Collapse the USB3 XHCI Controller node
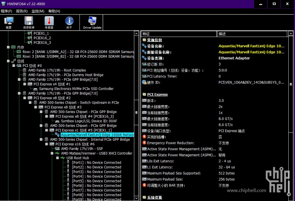295x201 pixels. click(52, 153)
